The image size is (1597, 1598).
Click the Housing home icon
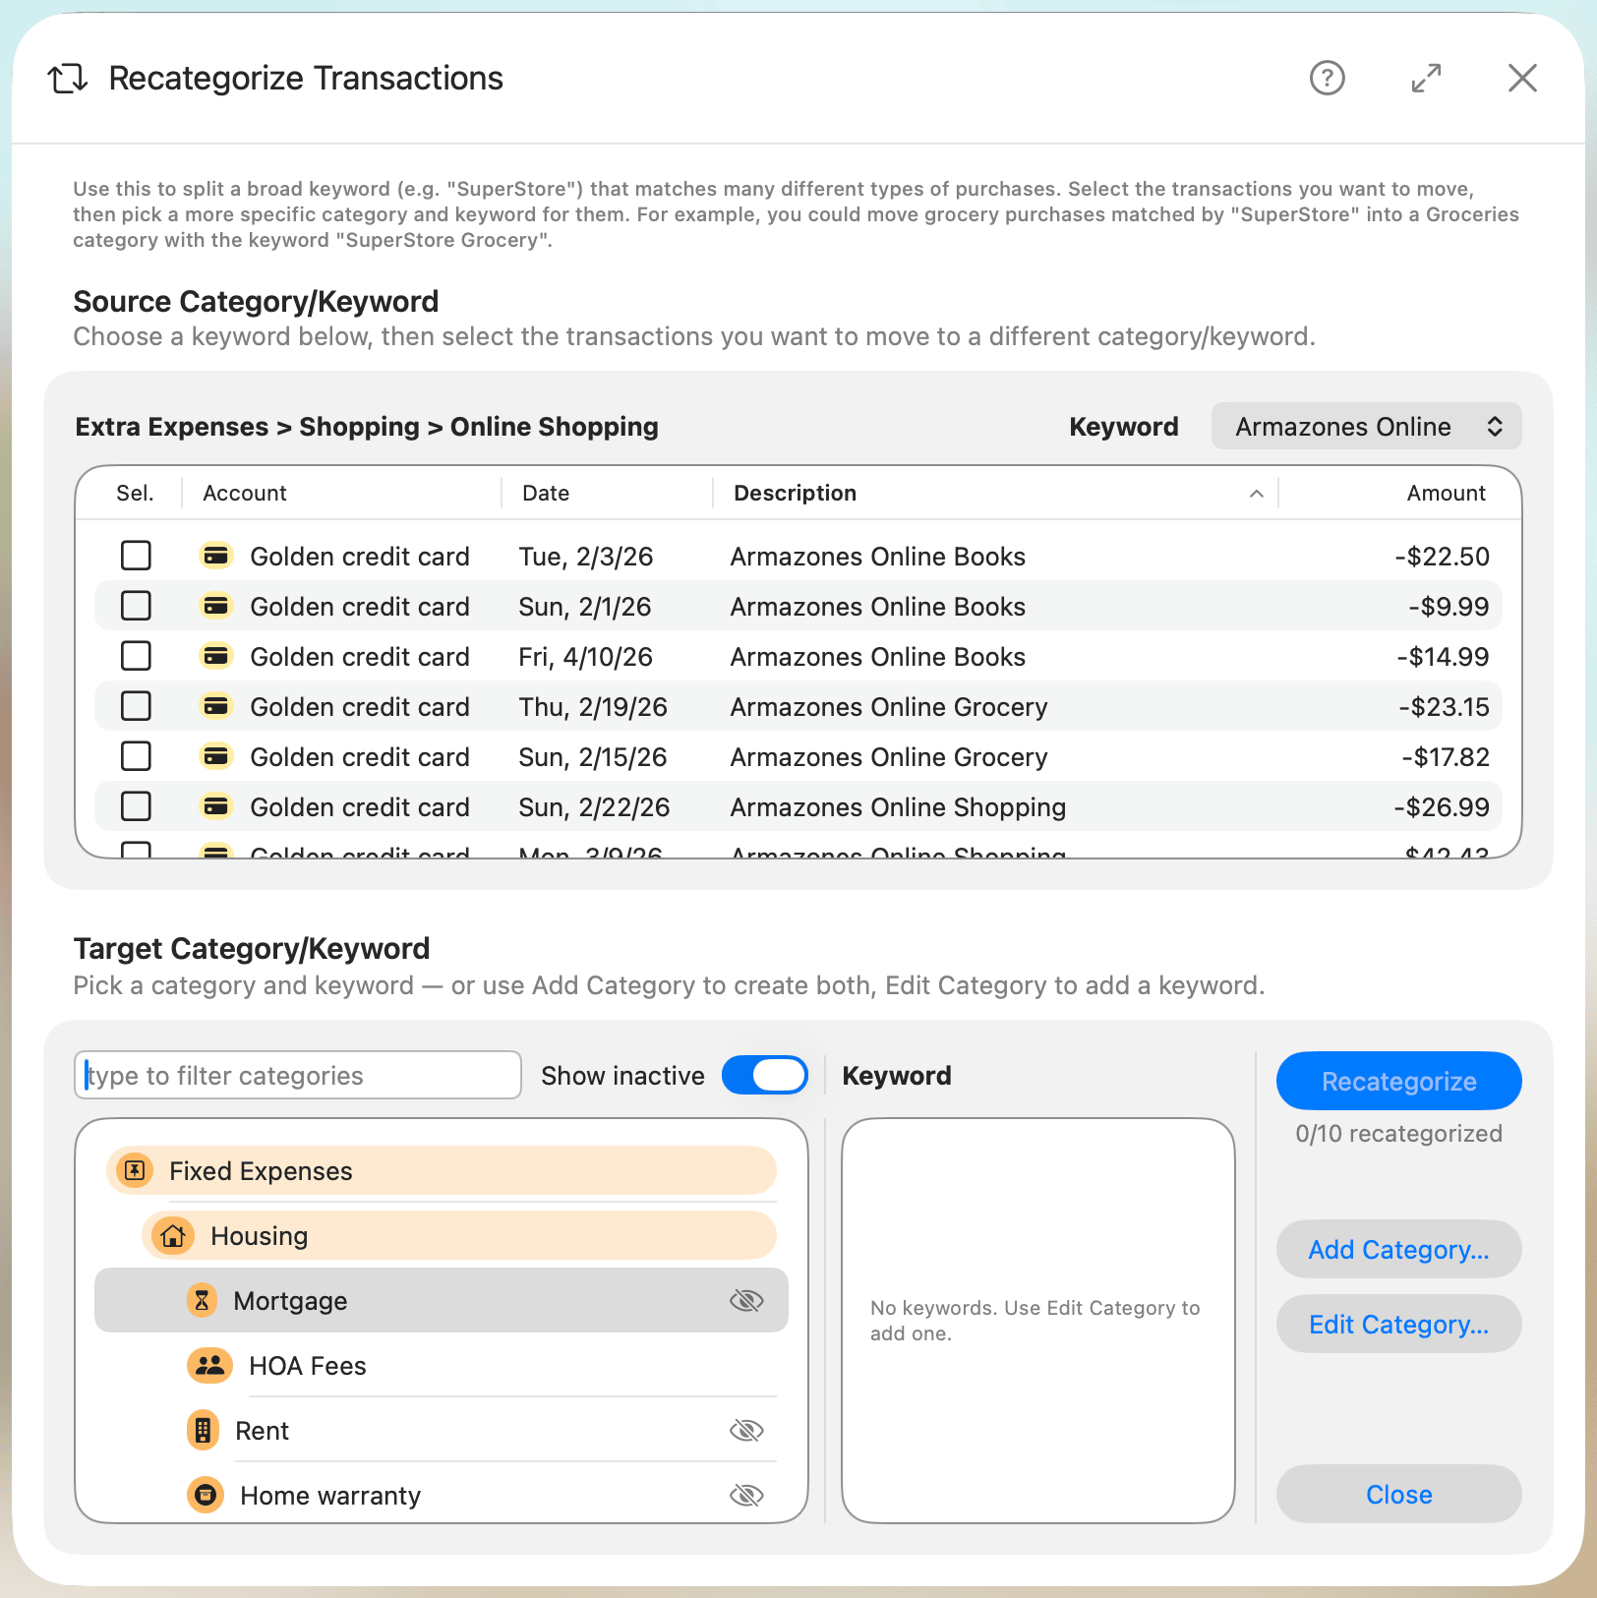click(x=172, y=1235)
